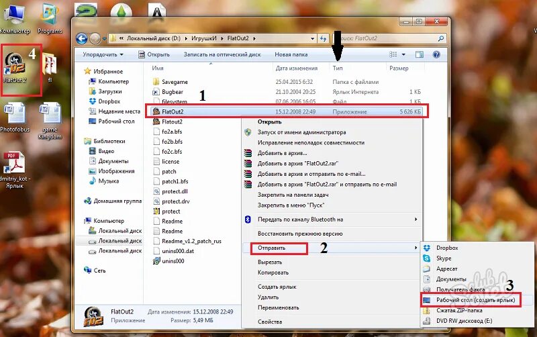Open FlatOut 2 desktop shortcut icon
This screenshot has height=337, width=537.
click(x=15, y=68)
